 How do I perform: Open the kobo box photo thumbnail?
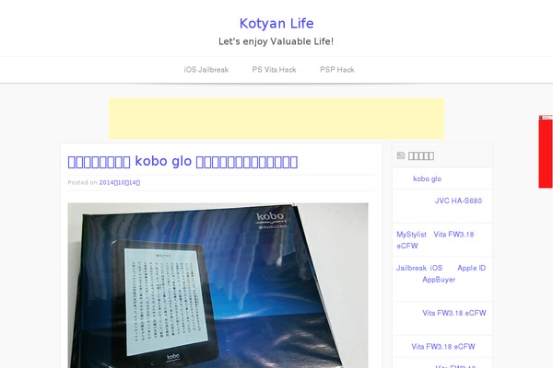pos(218,285)
